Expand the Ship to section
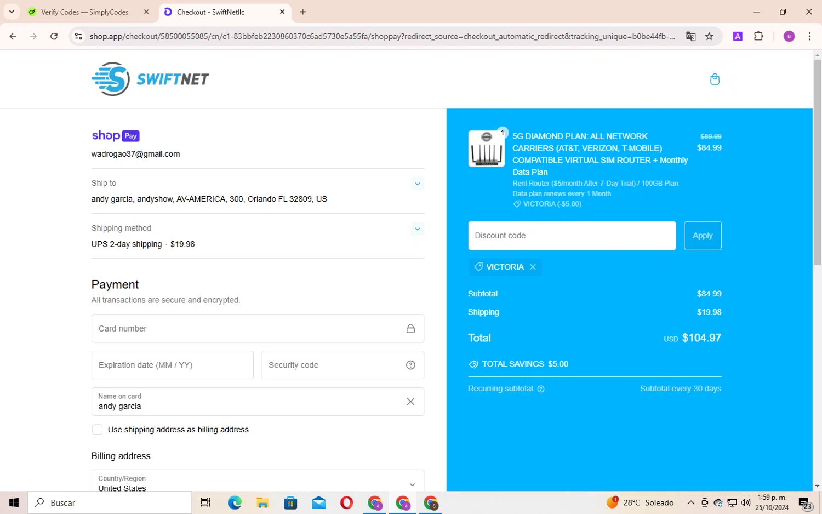Viewport: 822px width, 514px height. (417, 184)
